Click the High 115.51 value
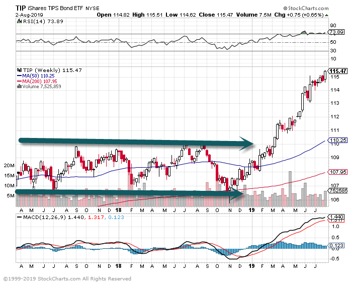The image size is (351, 286). [147, 15]
